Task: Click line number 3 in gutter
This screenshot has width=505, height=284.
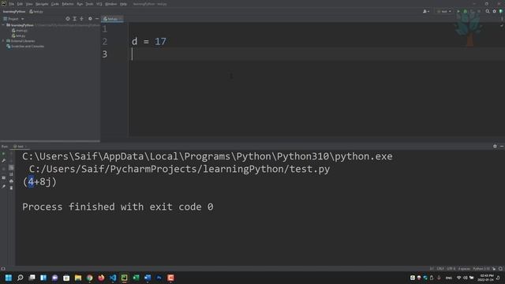Action: click(x=105, y=54)
